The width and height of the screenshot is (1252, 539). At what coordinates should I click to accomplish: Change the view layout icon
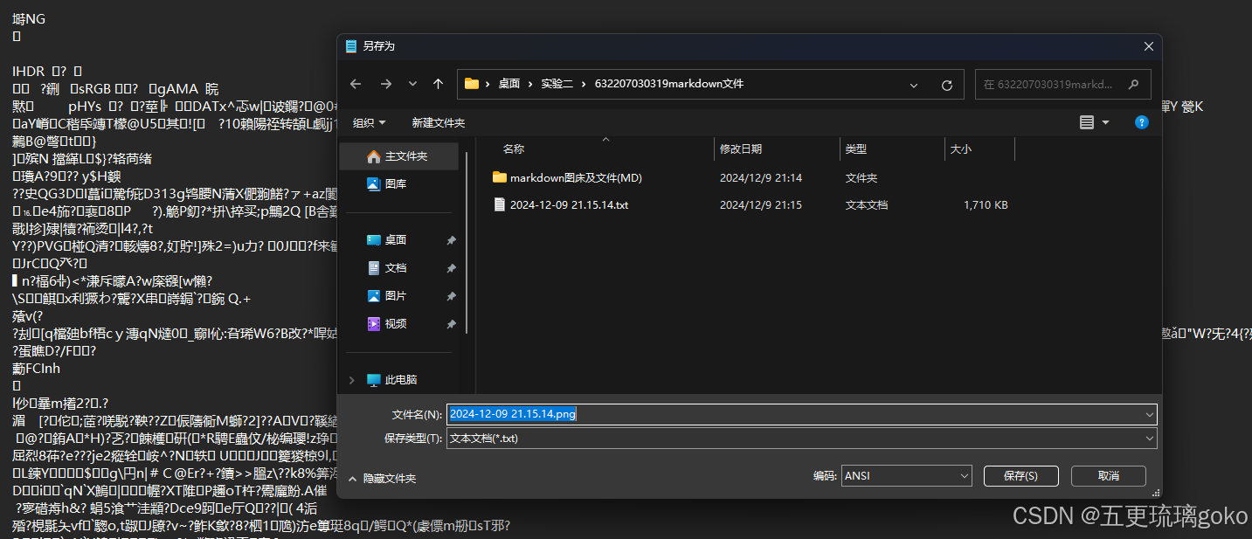[x=1087, y=123]
